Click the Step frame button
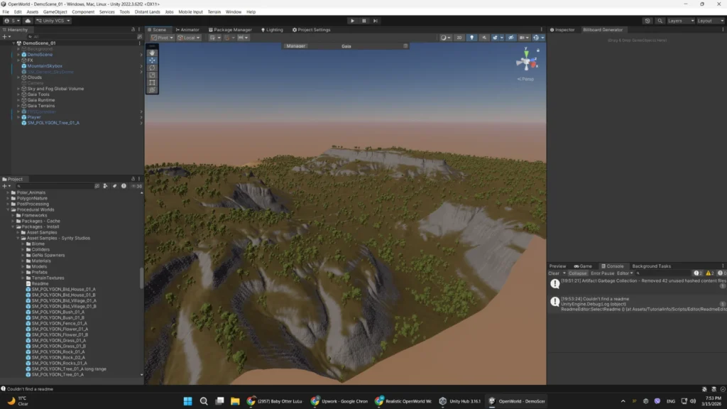 pyautogui.click(x=376, y=21)
